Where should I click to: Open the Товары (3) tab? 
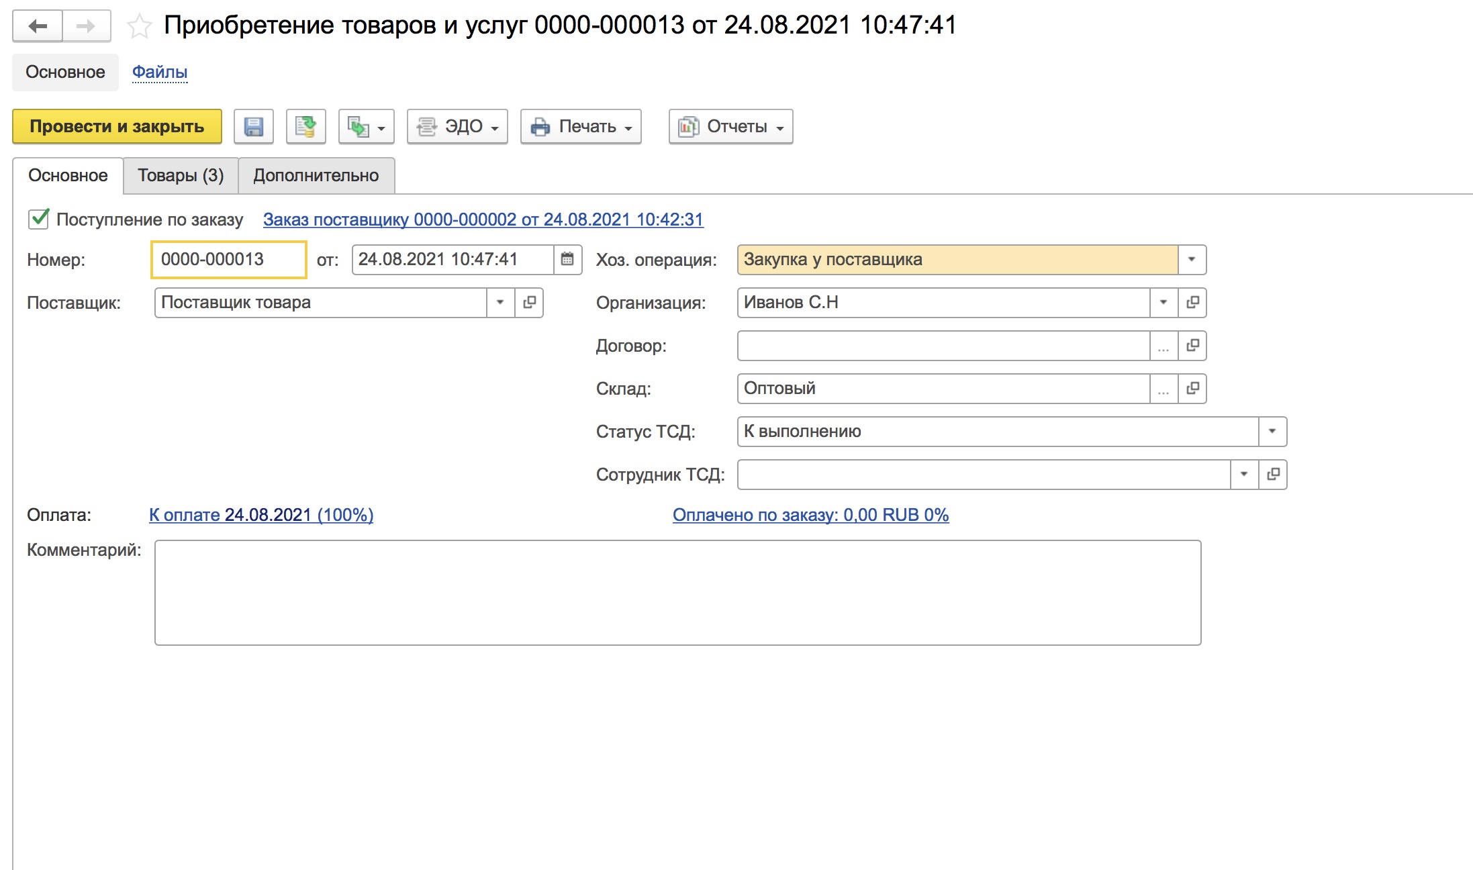point(181,175)
